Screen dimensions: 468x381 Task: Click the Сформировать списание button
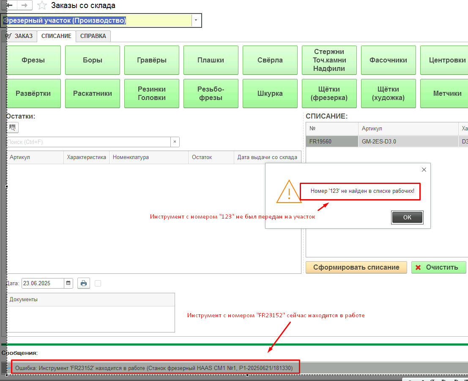(x=356, y=267)
